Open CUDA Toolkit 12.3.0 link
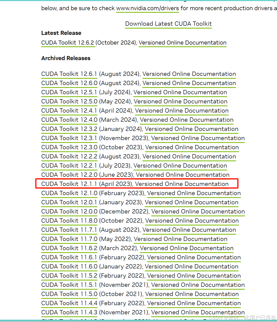 pyautogui.click(x=69, y=147)
